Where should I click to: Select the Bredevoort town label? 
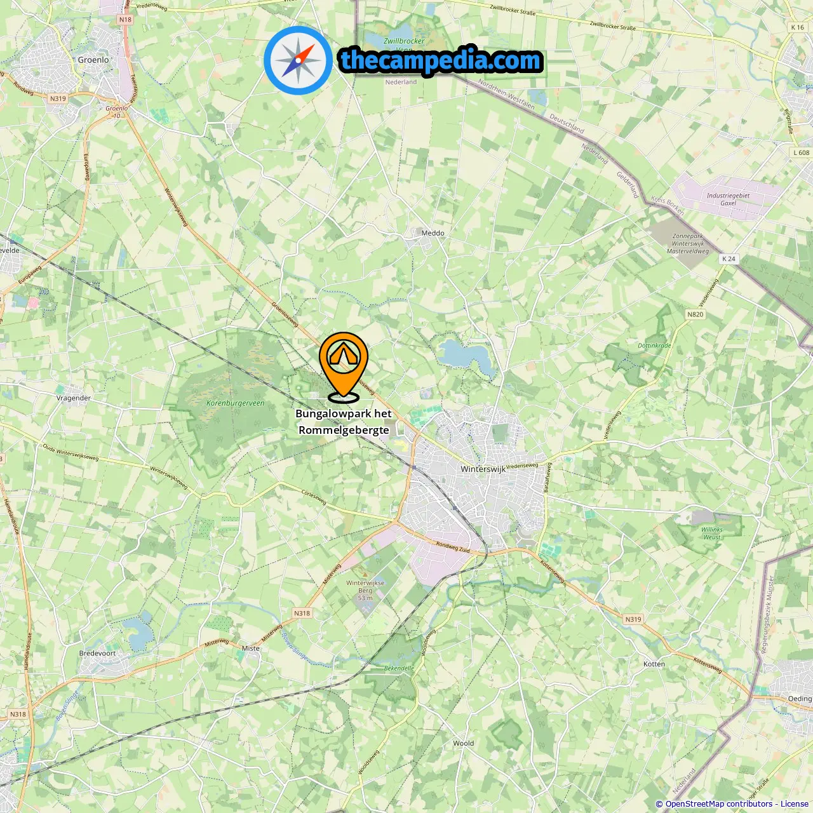[x=97, y=653]
